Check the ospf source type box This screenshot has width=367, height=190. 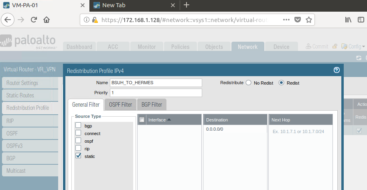point(78,141)
